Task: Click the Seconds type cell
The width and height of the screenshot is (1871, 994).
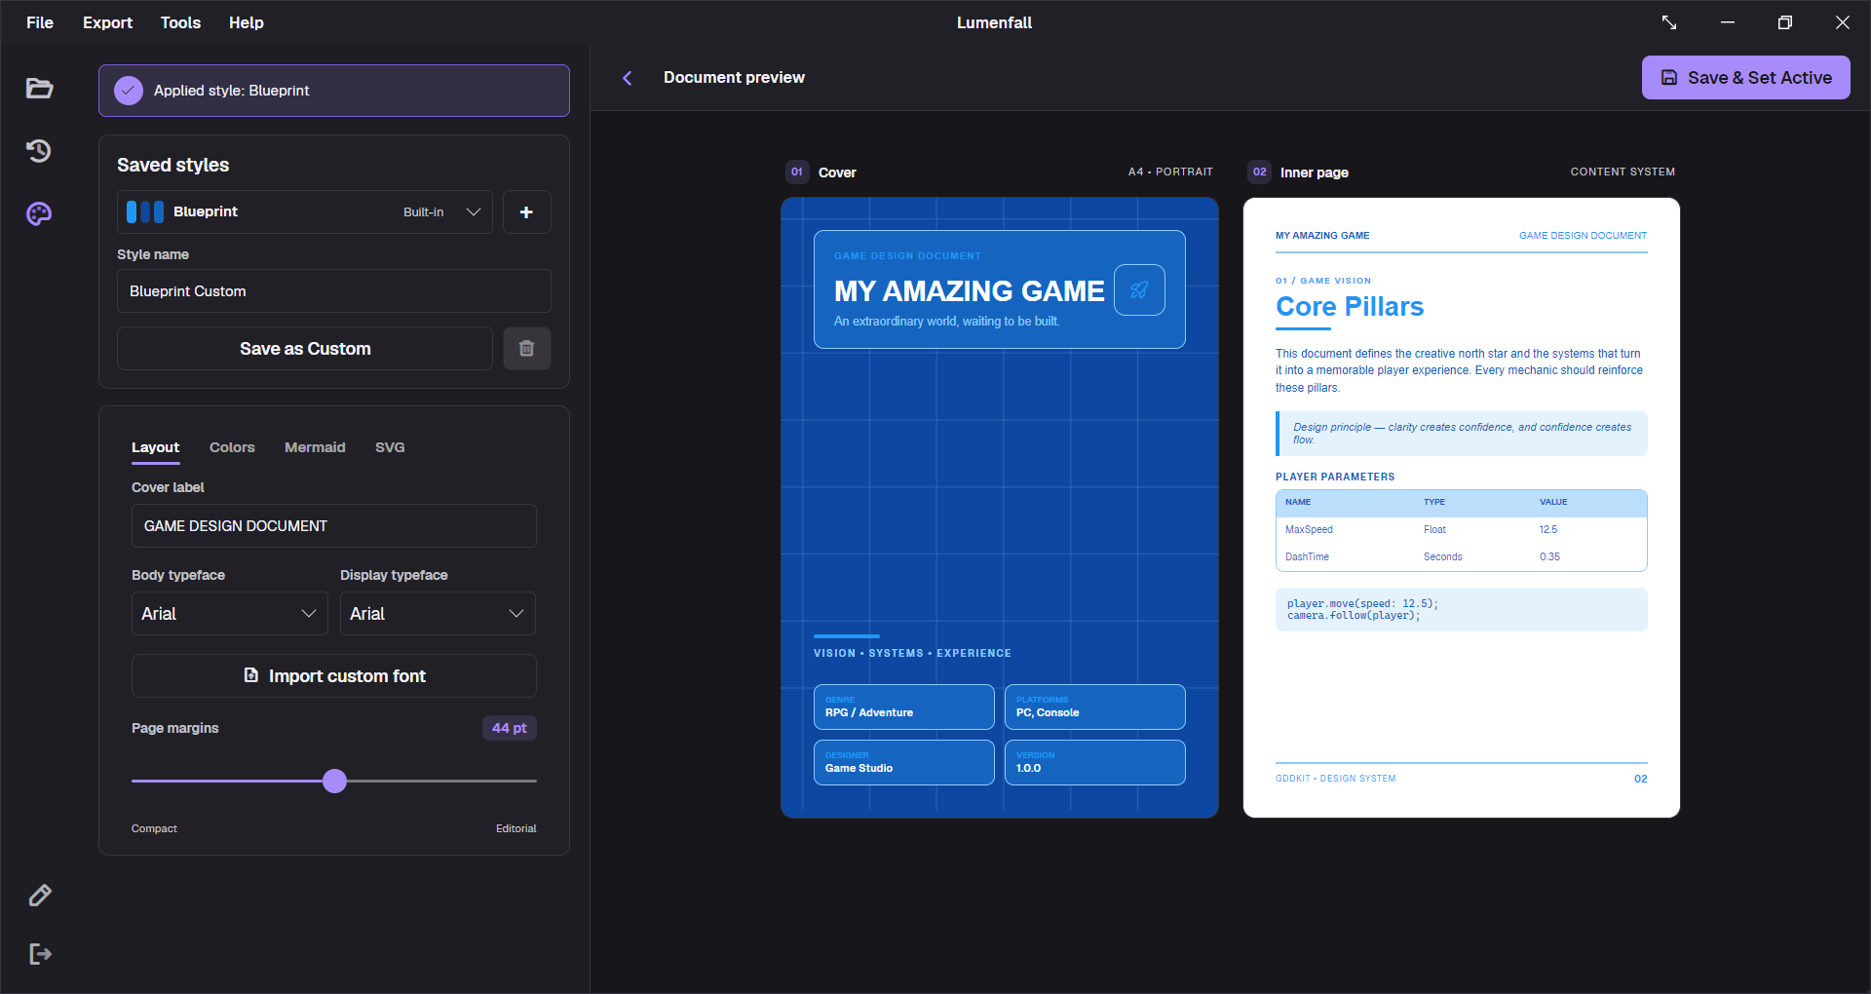Action: click(1443, 557)
